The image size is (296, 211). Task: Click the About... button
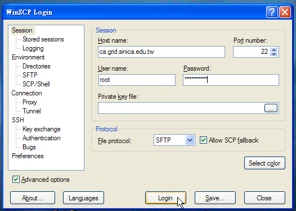point(33,198)
